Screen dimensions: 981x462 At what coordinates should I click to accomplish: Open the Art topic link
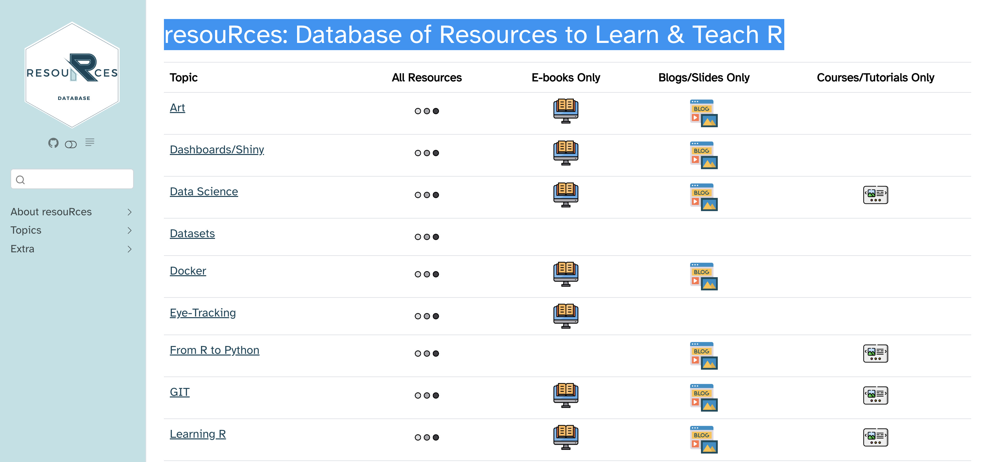[x=177, y=108]
